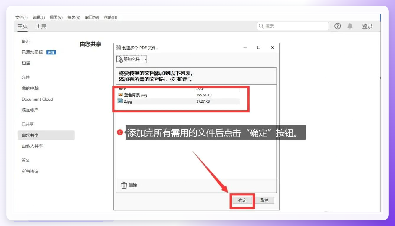Switch to the 工具 tab

[41, 26]
